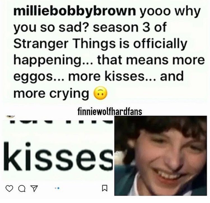Click "Stranger Things" in the caption

coord(64,44)
